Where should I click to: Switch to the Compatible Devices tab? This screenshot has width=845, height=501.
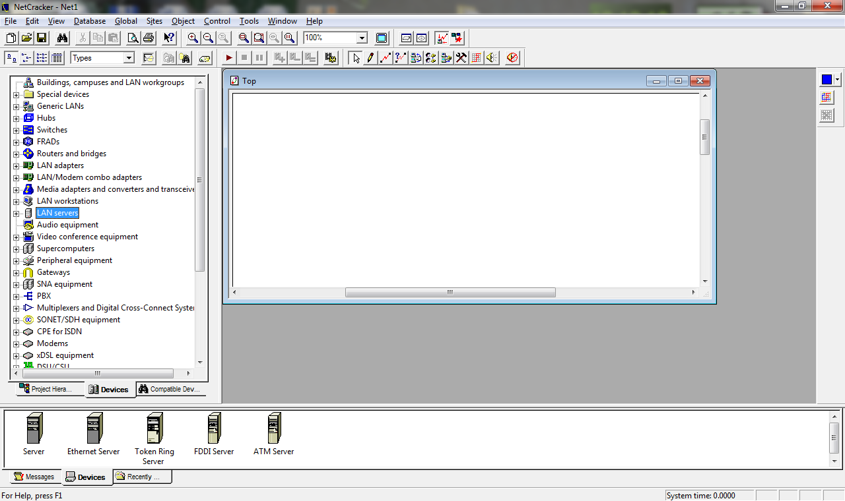(x=171, y=389)
